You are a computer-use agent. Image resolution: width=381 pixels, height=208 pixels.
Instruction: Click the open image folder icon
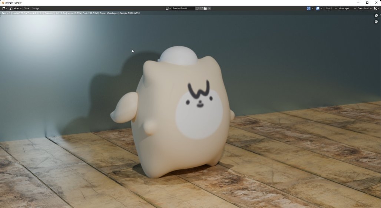205,8
